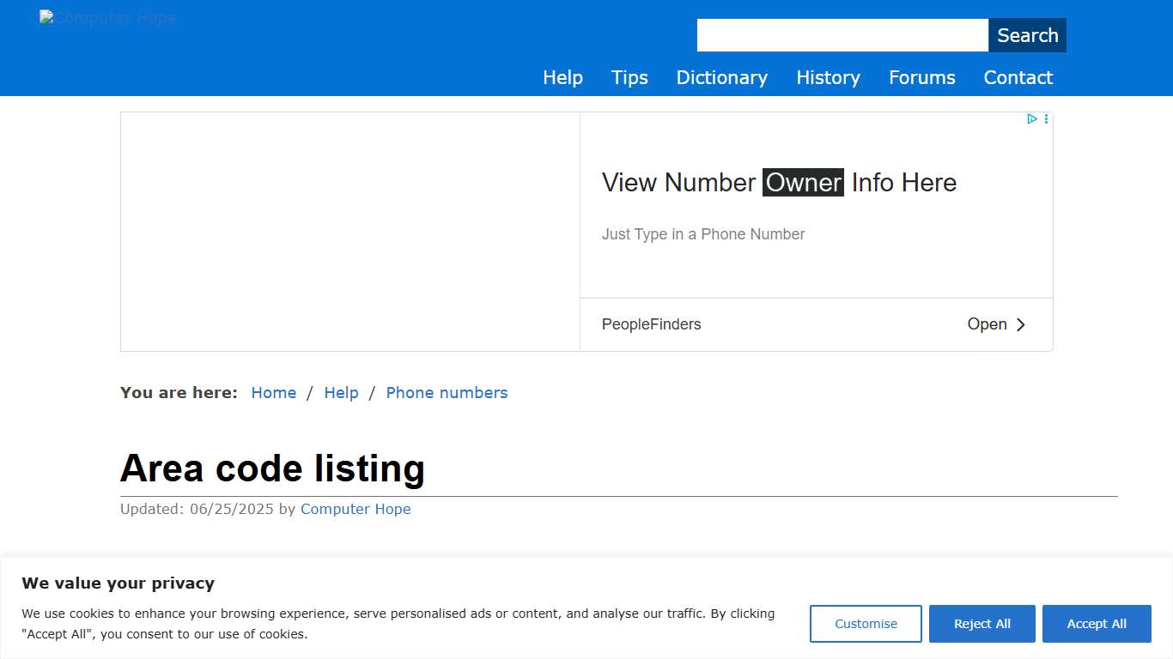Accept all cookies via Accept All button
The width and height of the screenshot is (1173, 659).
click(1097, 624)
